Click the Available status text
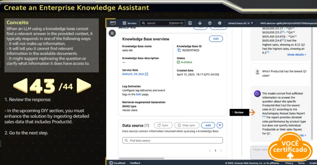Image resolution: width=317 pixels, height=165 pixels. (186, 62)
